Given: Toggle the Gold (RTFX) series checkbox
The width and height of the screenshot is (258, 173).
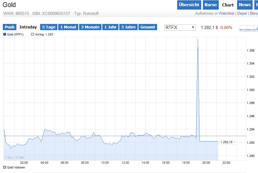Looking at the screenshot, I should pos(5,34).
